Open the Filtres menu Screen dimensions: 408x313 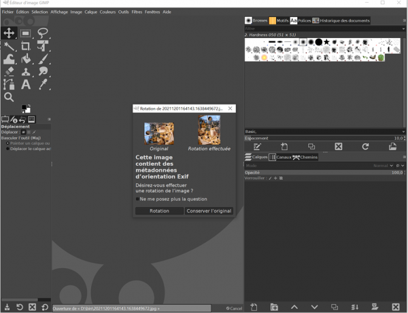coord(137,12)
